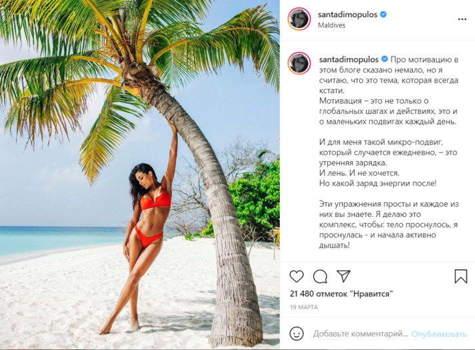View the 21 480 likes list

pyautogui.click(x=341, y=293)
